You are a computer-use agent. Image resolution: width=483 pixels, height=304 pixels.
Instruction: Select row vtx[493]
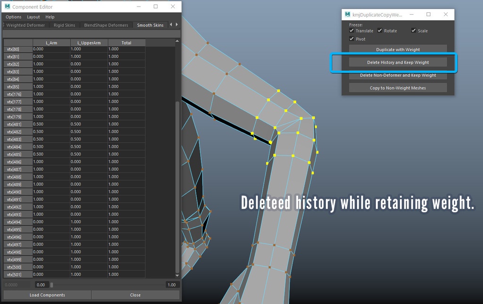18,214
